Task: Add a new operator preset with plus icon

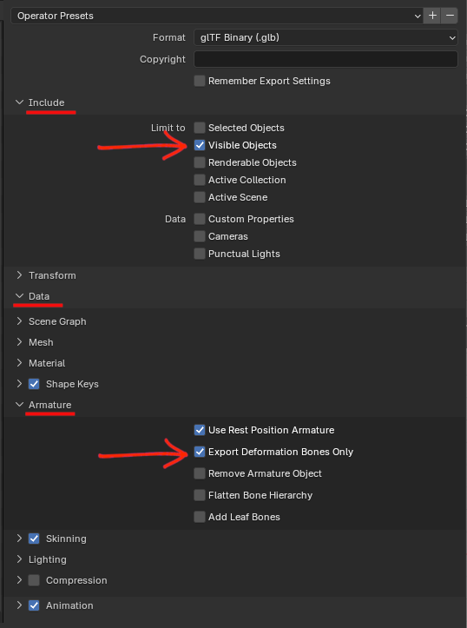Action: [432, 16]
